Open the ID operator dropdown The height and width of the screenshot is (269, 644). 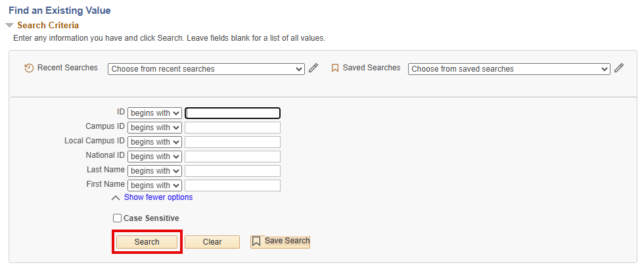(x=154, y=113)
